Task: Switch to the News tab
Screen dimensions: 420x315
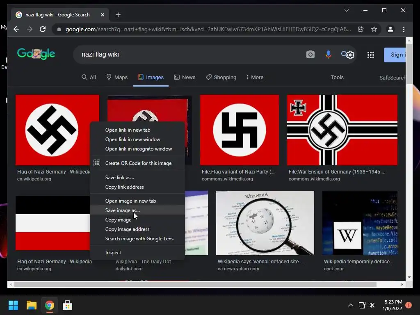Action: [185, 78]
